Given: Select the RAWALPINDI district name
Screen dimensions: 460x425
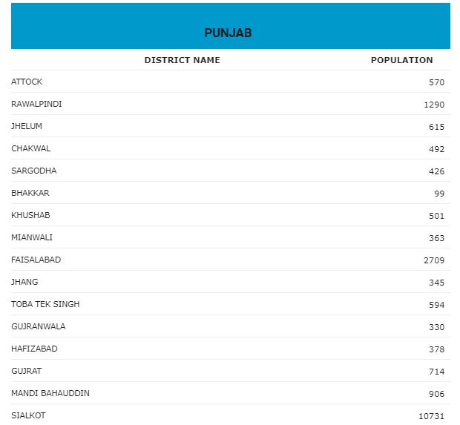Looking at the screenshot, I should click(36, 104).
